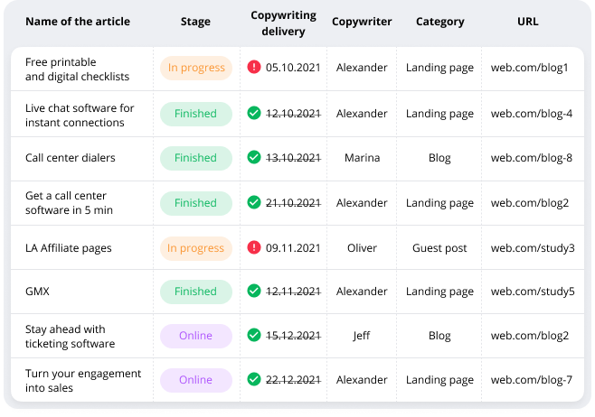Click green checkmark beside 21.10.2021
The height and width of the screenshot is (417, 595).
tap(254, 203)
